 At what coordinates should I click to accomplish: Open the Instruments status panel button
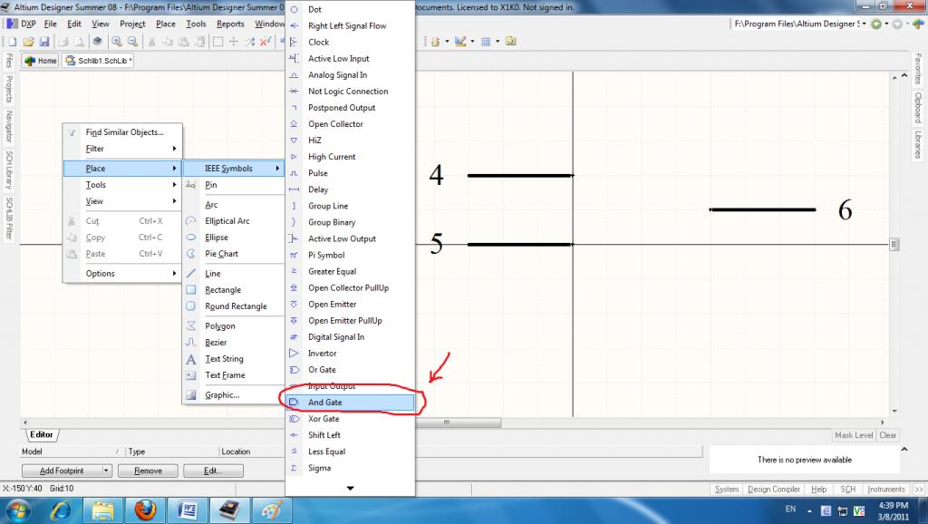click(886, 489)
